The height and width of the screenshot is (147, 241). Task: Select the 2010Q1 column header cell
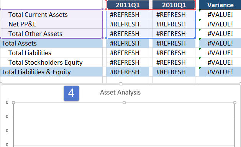(x=174, y=5)
